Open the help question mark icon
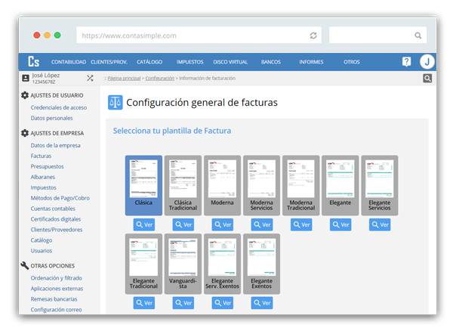453x334 pixels. [406, 62]
